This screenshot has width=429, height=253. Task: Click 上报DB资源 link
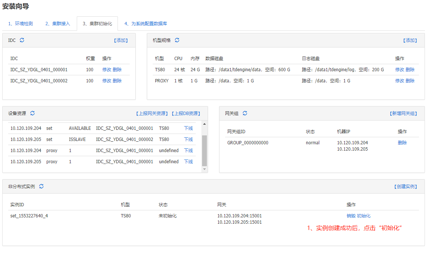(x=186, y=114)
